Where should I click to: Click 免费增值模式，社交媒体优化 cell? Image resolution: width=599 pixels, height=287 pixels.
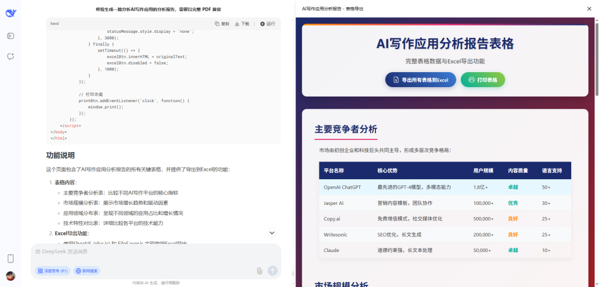pos(410,219)
